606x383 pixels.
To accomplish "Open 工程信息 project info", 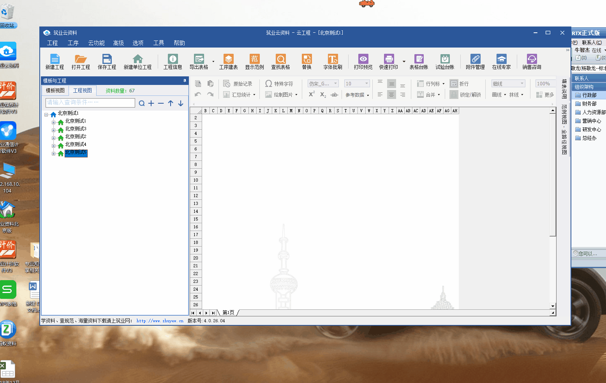I will pyautogui.click(x=173, y=62).
